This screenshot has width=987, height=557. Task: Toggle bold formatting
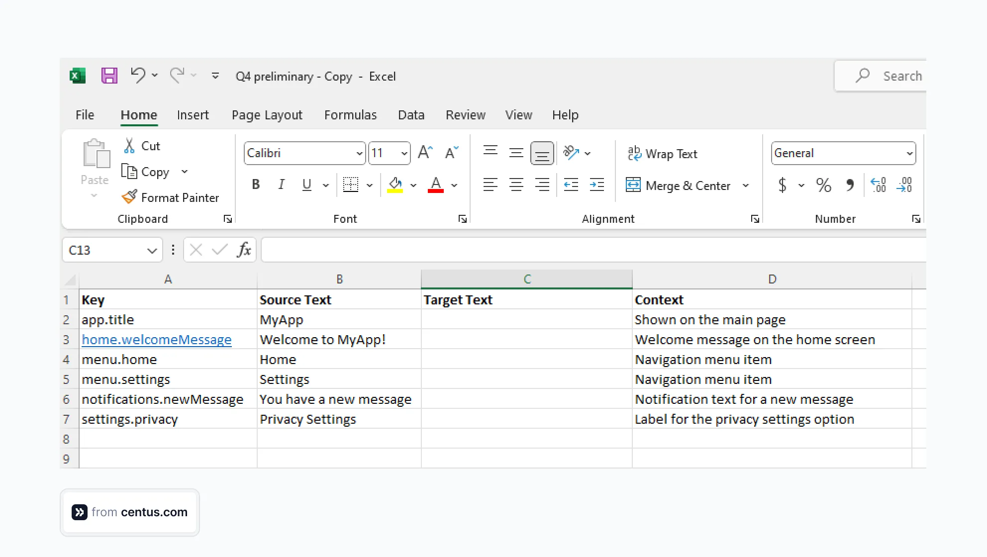tap(255, 185)
